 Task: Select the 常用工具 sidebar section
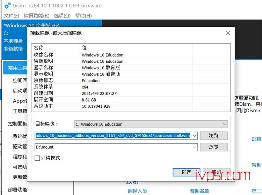(x=15, y=68)
